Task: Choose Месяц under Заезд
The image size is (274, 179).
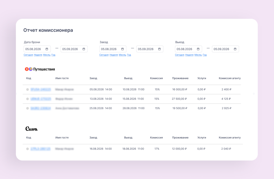Action: 122,55
